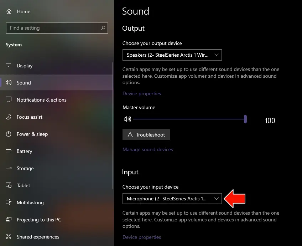The image size is (302, 246).
Task: Open the output device dropdown
Action: click(x=172, y=55)
